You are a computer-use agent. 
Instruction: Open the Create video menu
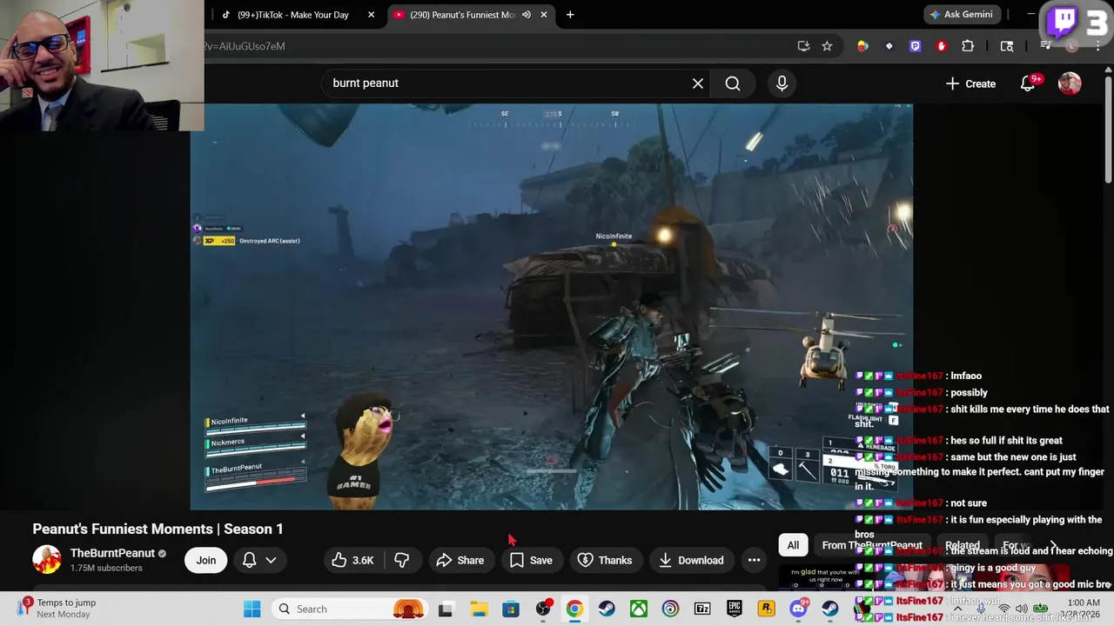tap(970, 83)
